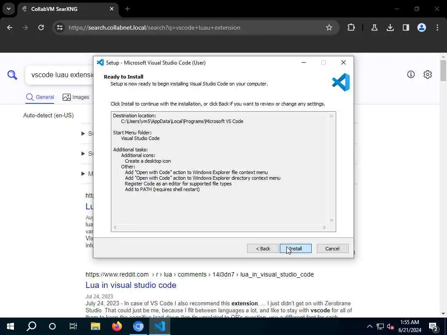The width and height of the screenshot is (447, 335).
Task: Click the VS Code logo in setup title bar
Action: tap(100, 62)
